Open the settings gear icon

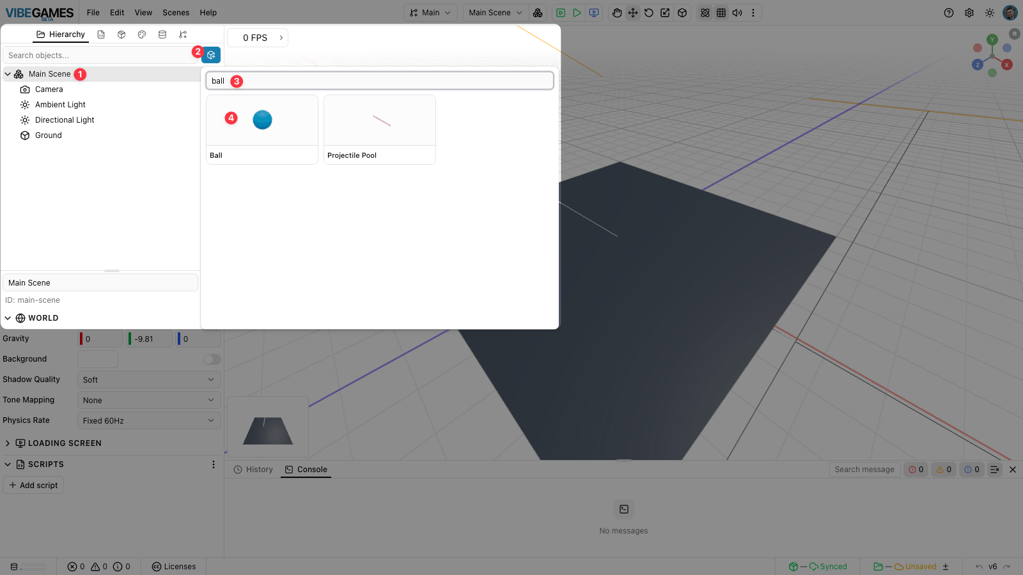(969, 13)
